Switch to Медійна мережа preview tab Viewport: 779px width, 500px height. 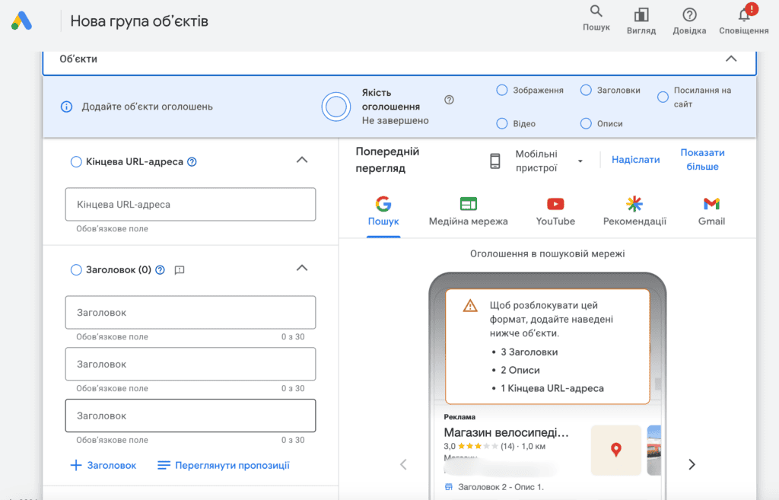(x=468, y=212)
